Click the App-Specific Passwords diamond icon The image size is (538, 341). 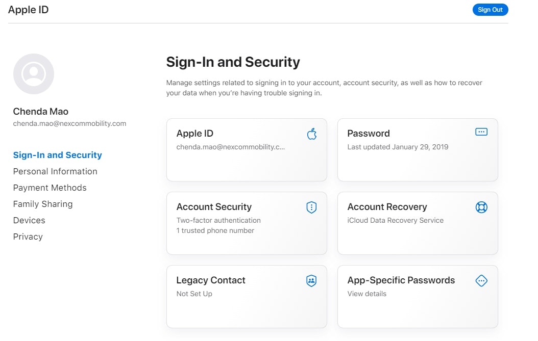point(481,280)
